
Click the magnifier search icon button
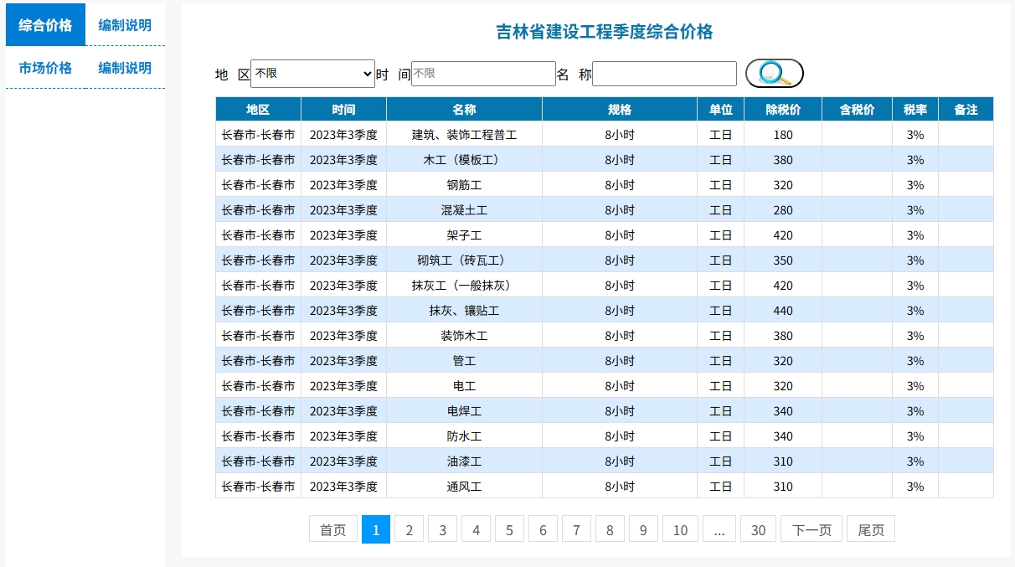click(775, 74)
